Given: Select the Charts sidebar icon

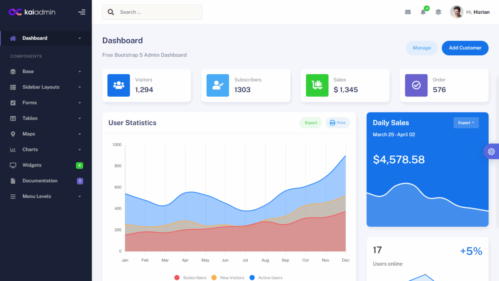Looking at the screenshot, I should (13, 150).
